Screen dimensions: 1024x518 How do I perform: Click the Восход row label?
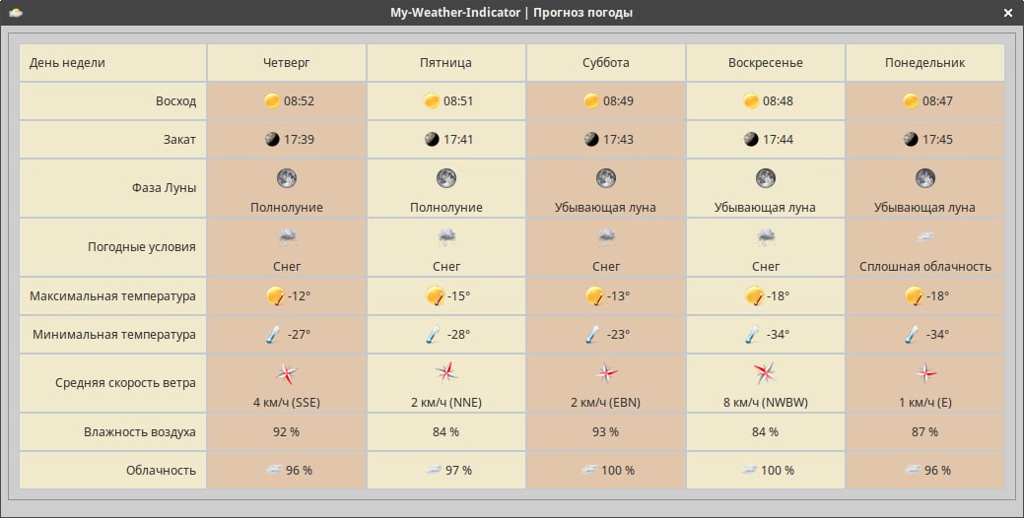(x=175, y=101)
